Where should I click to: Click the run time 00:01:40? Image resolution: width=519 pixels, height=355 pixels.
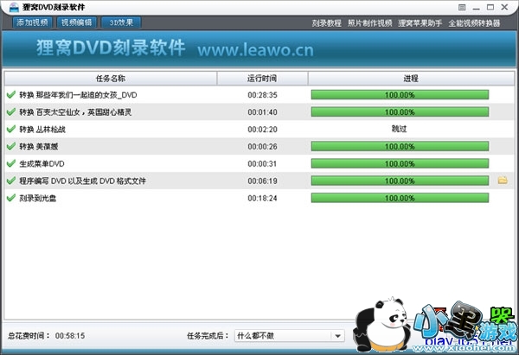point(262,112)
